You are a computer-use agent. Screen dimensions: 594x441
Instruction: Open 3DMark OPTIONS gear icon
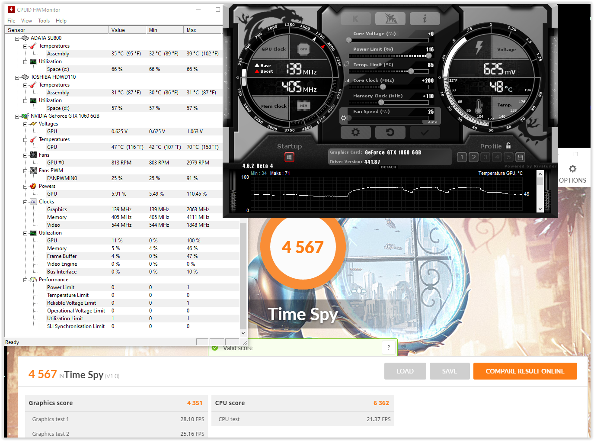[x=572, y=169]
